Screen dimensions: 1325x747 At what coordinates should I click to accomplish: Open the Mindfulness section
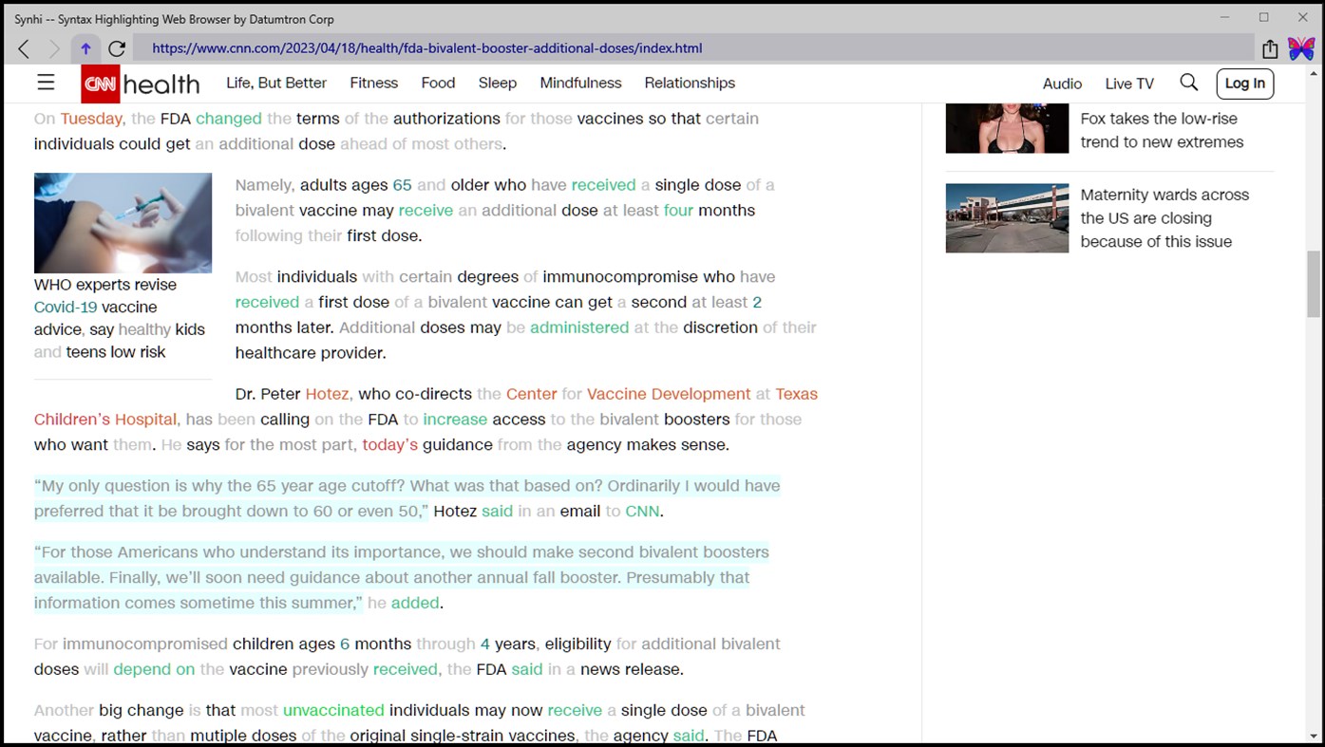click(580, 84)
